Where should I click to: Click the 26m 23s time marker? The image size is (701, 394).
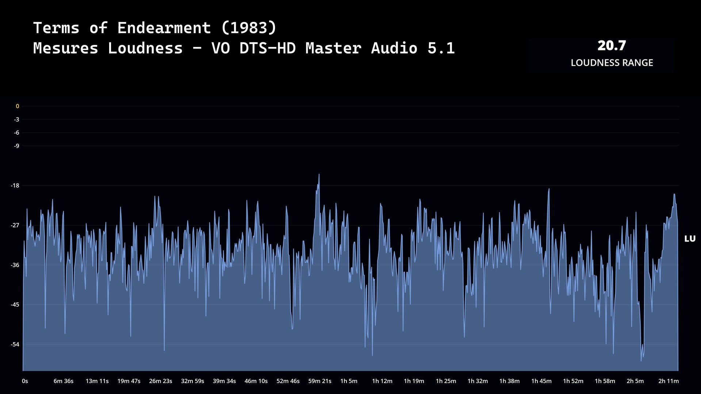pos(161,381)
